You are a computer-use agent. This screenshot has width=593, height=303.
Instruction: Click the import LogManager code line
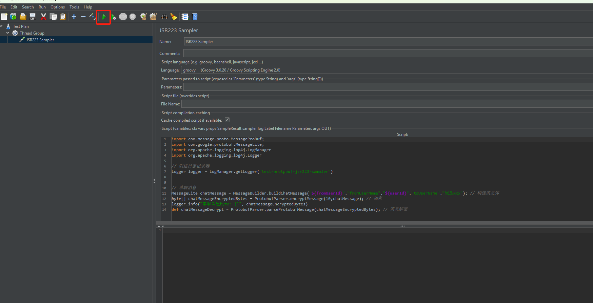(x=221, y=150)
